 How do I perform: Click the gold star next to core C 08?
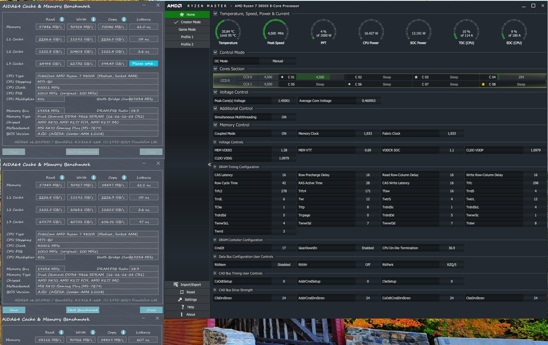tap(483, 84)
